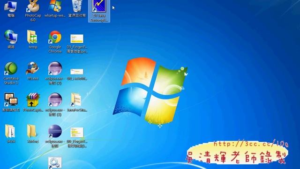This screenshot has width=300, height=169.
Task: Open the Camtasia Studio 5 shortcut
Action: pyautogui.click(x=11, y=73)
